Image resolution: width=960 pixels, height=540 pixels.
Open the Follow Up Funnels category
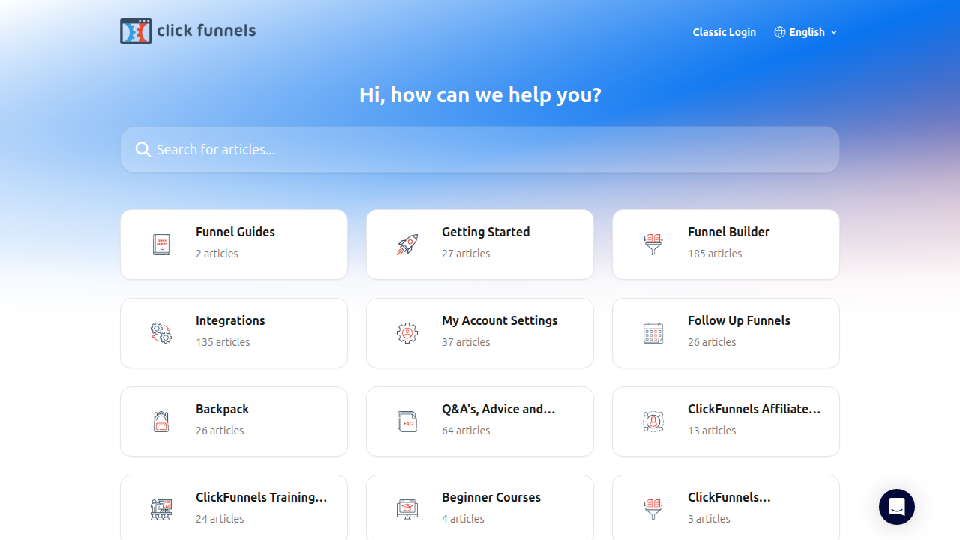point(726,333)
